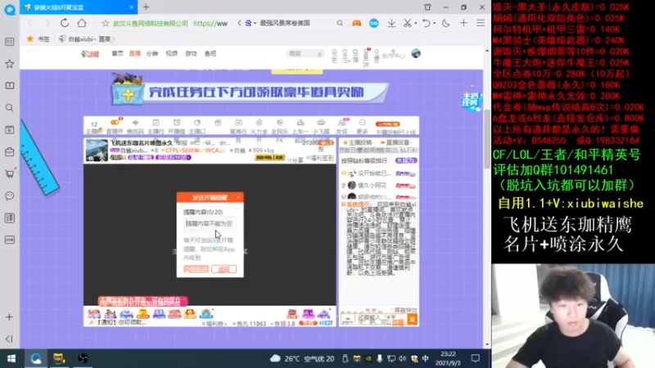Image resolution: width=655 pixels, height=368 pixels.
Task: Click the chat message input box
Action: coord(379,320)
